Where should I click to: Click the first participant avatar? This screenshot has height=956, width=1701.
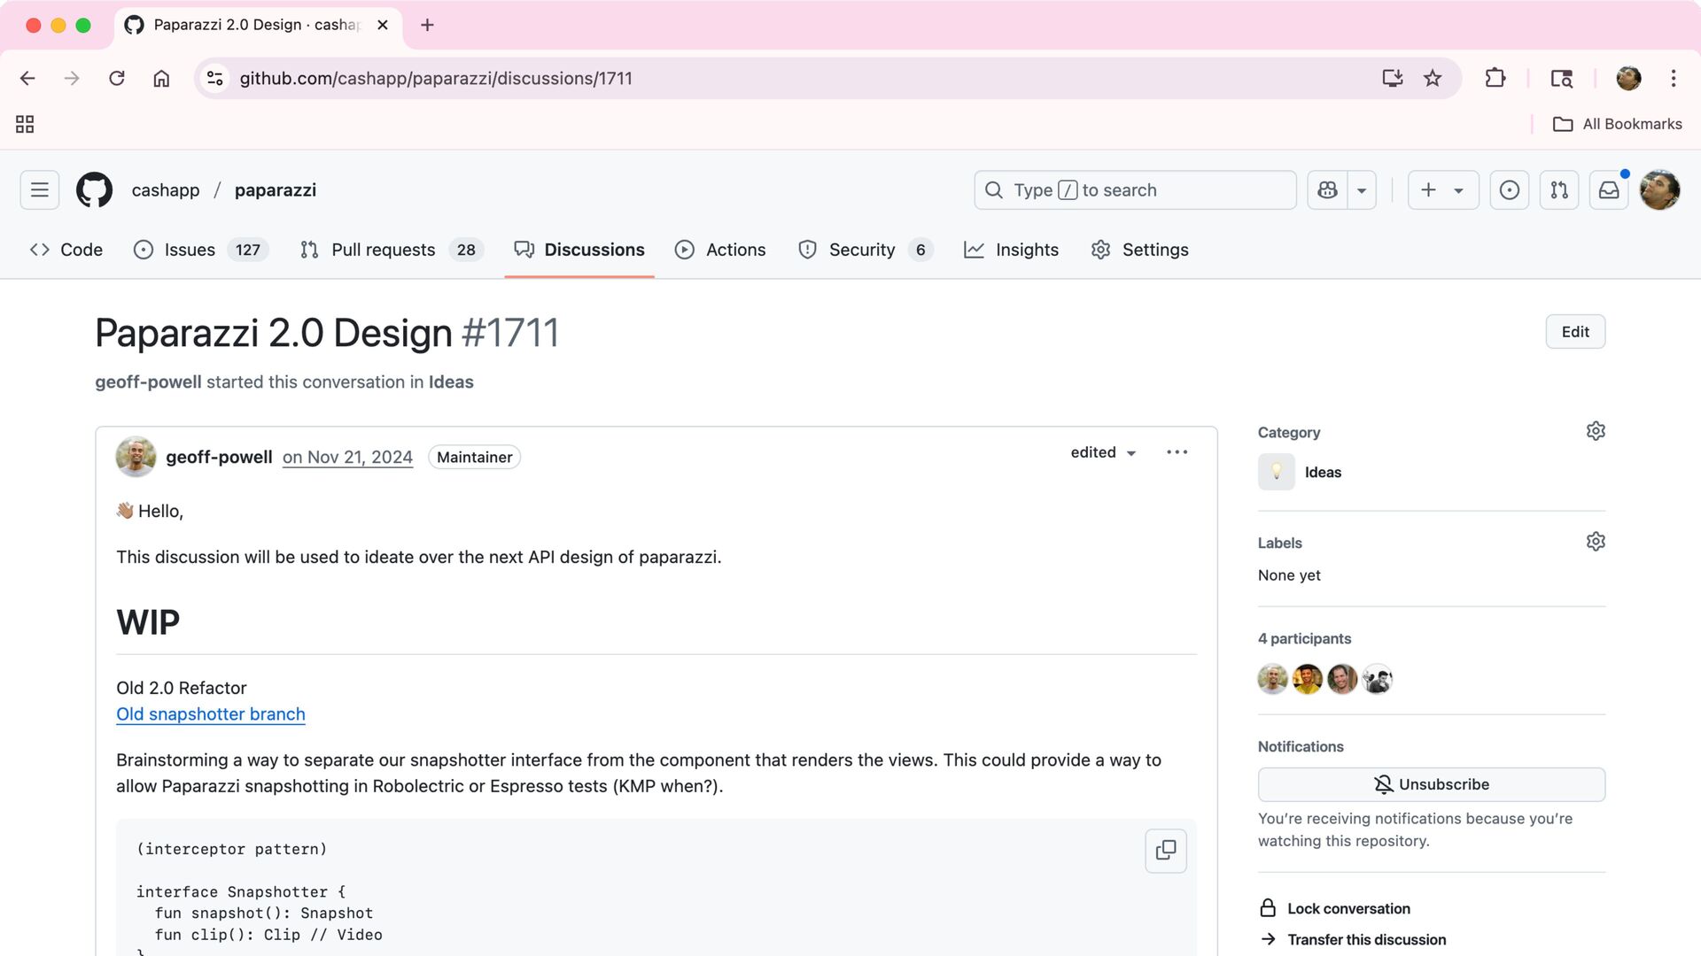pos(1273,679)
